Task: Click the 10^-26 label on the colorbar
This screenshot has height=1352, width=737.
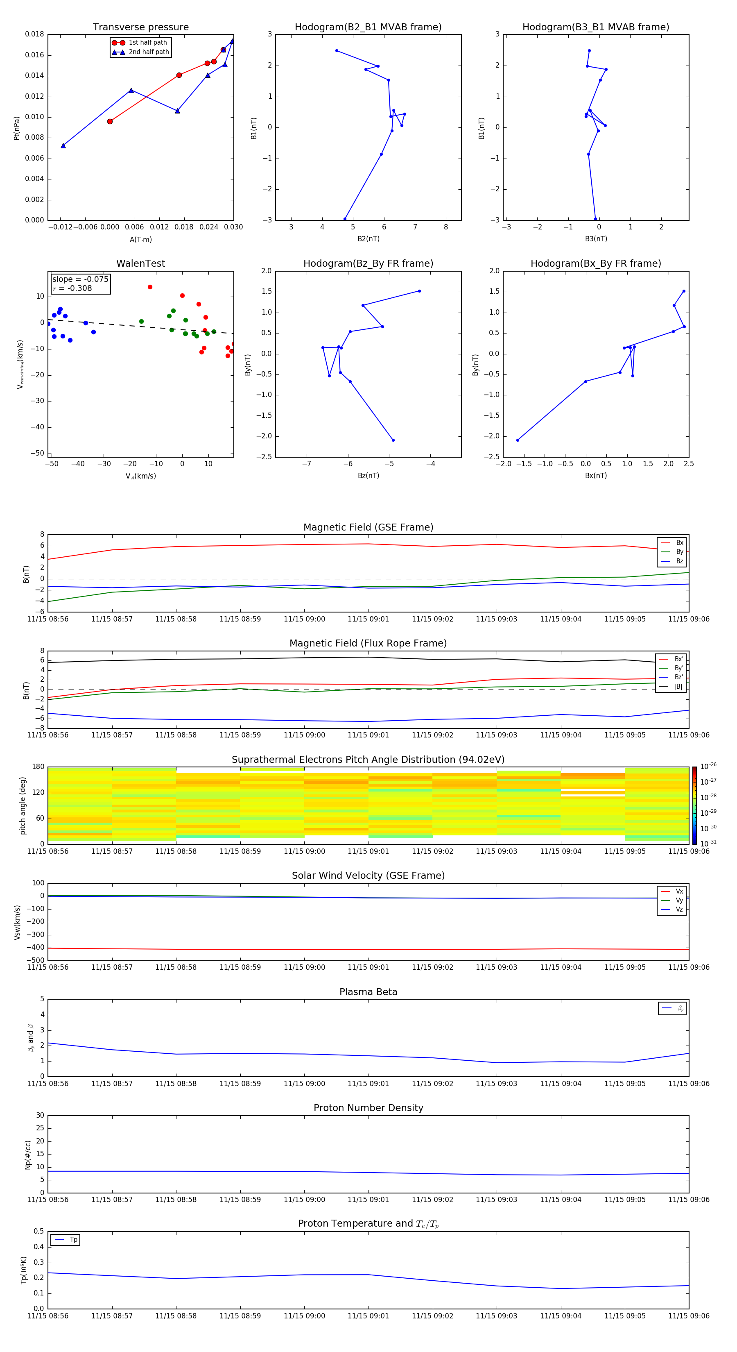Action: [708, 766]
